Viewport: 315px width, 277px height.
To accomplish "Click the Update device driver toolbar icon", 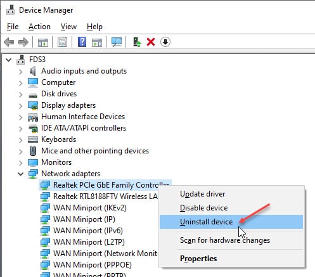I will [137, 42].
